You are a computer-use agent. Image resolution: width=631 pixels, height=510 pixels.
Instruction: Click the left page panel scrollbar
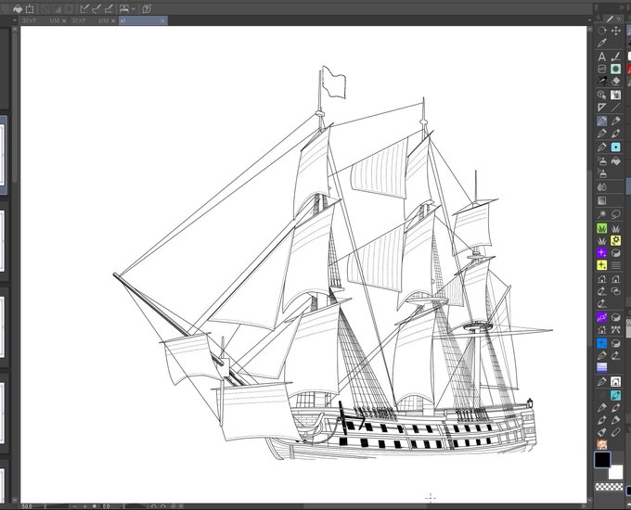pos(15,108)
